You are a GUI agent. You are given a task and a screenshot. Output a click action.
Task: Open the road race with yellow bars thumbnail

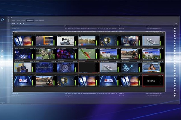point(44,41)
